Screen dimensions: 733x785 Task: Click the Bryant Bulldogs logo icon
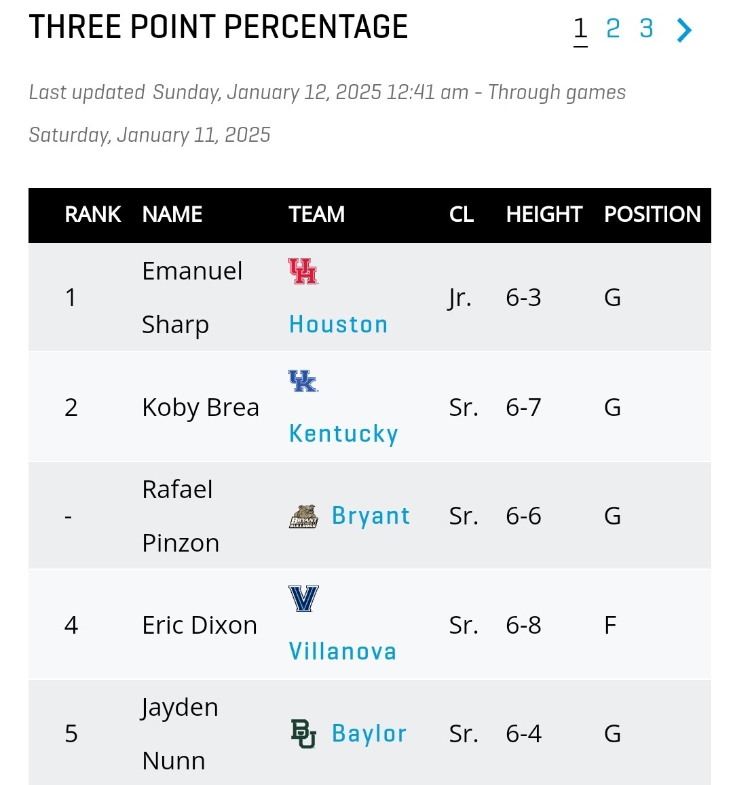point(303,516)
